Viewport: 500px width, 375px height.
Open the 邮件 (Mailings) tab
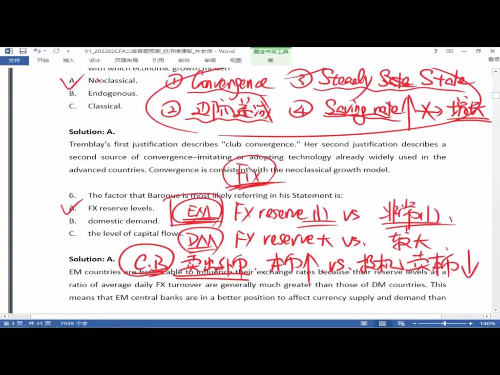tap(184, 60)
